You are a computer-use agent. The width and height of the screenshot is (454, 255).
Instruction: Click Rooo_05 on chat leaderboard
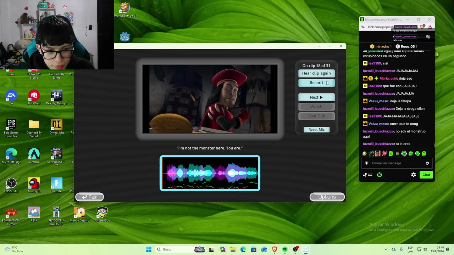pos(406,47)
